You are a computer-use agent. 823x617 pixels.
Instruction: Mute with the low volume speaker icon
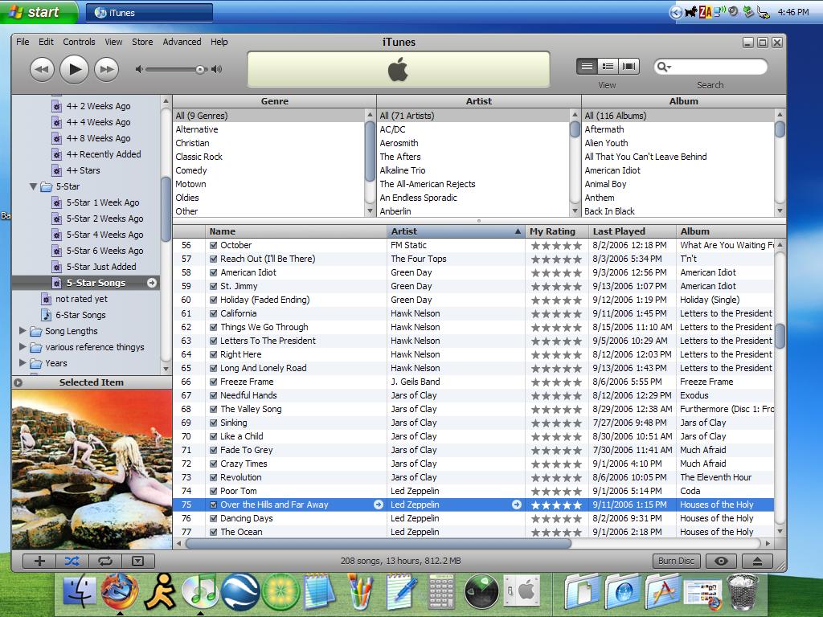(x=138, y=69)
